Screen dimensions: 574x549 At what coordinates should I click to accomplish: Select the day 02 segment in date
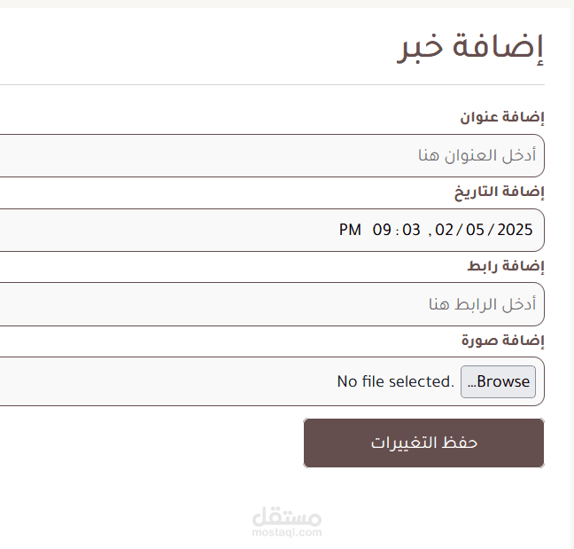tap(444, 230)
